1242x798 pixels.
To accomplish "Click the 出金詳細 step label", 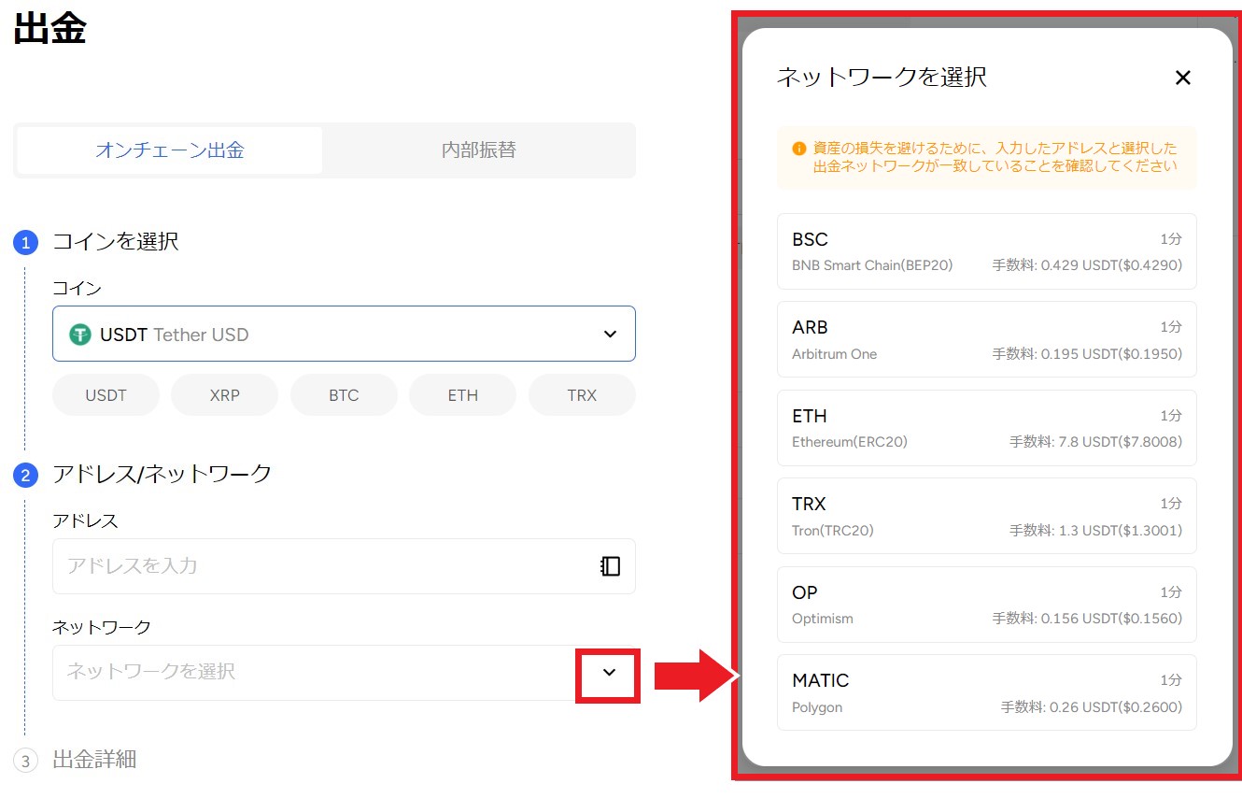I will point(94,760).
